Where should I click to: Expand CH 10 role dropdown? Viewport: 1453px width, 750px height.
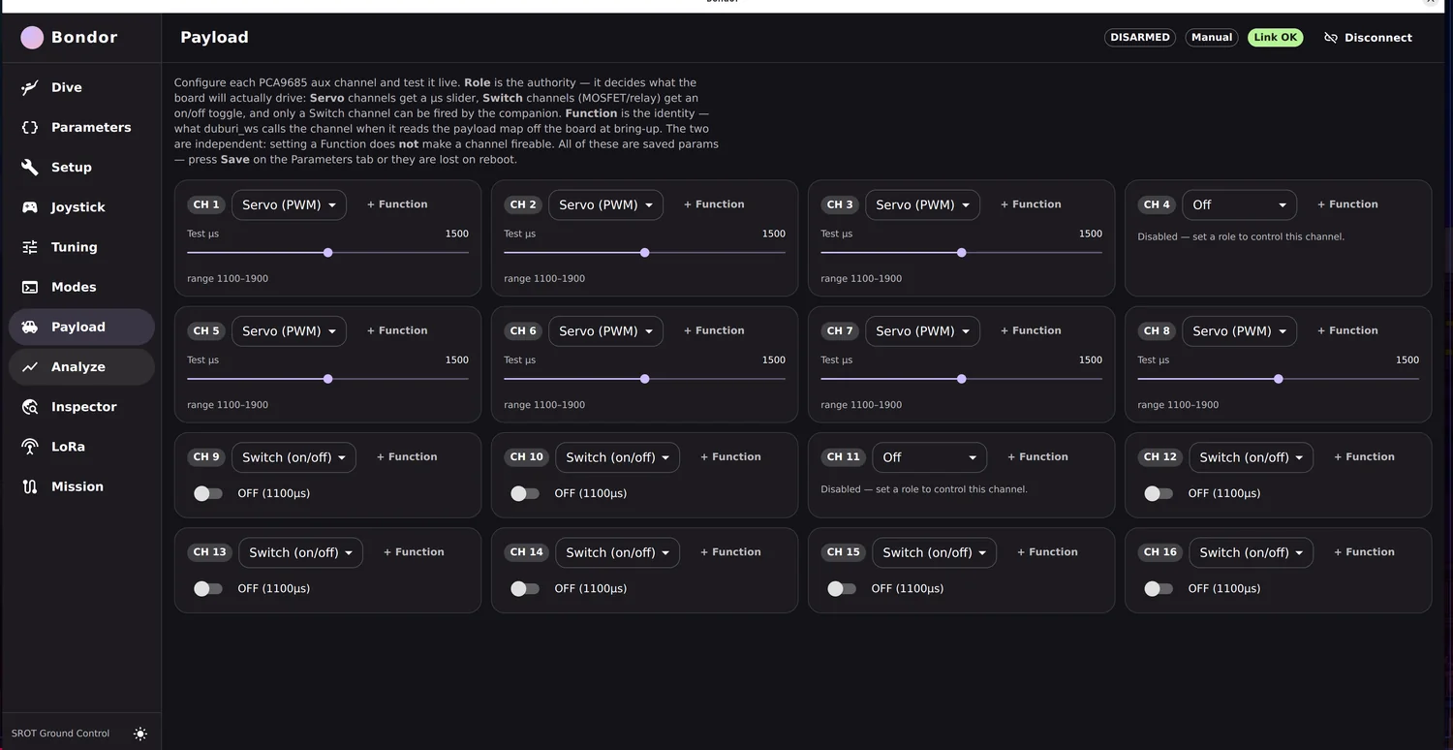click(617, 457)
